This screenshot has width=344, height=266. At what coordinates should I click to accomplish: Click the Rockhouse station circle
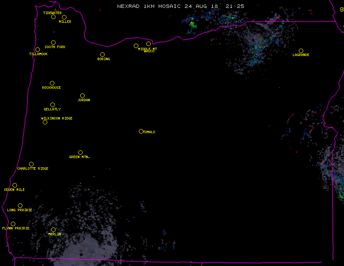tap(52, 83)
